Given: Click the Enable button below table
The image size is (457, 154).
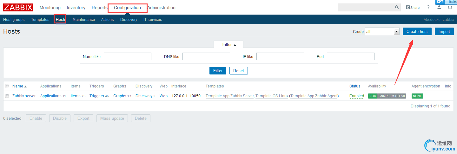Looking at the screenshot, I should (x=36, y=118).
